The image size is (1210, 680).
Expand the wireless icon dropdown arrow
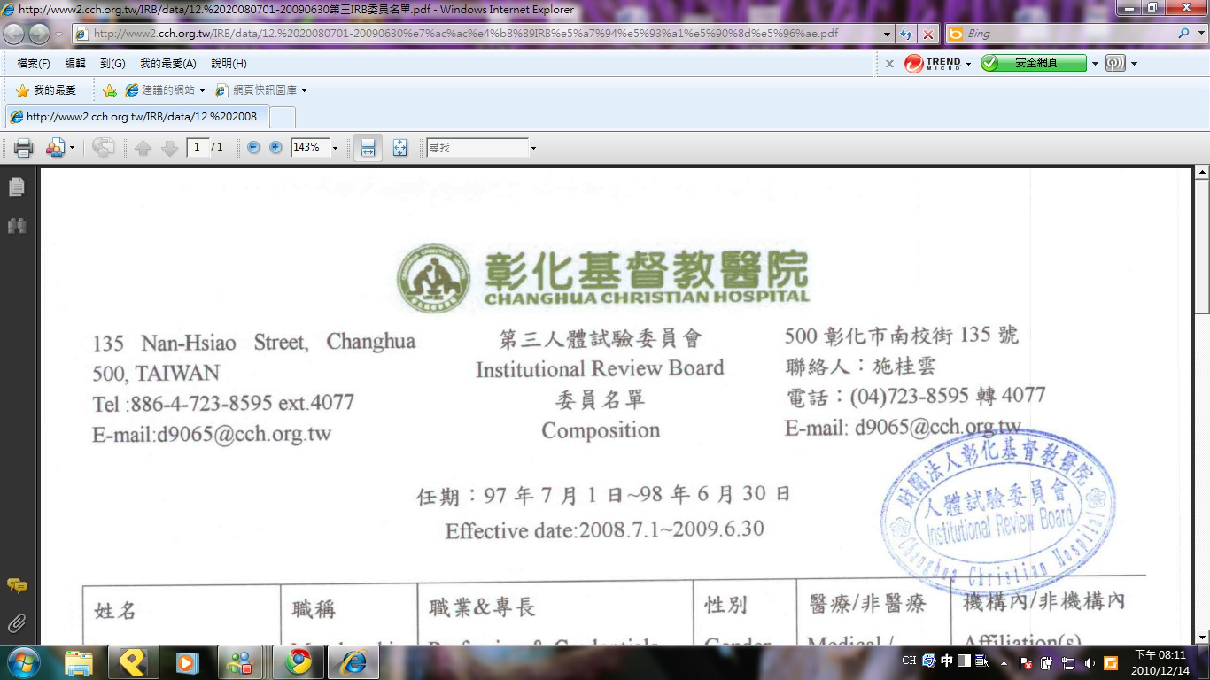click(x=1134, y=64)
